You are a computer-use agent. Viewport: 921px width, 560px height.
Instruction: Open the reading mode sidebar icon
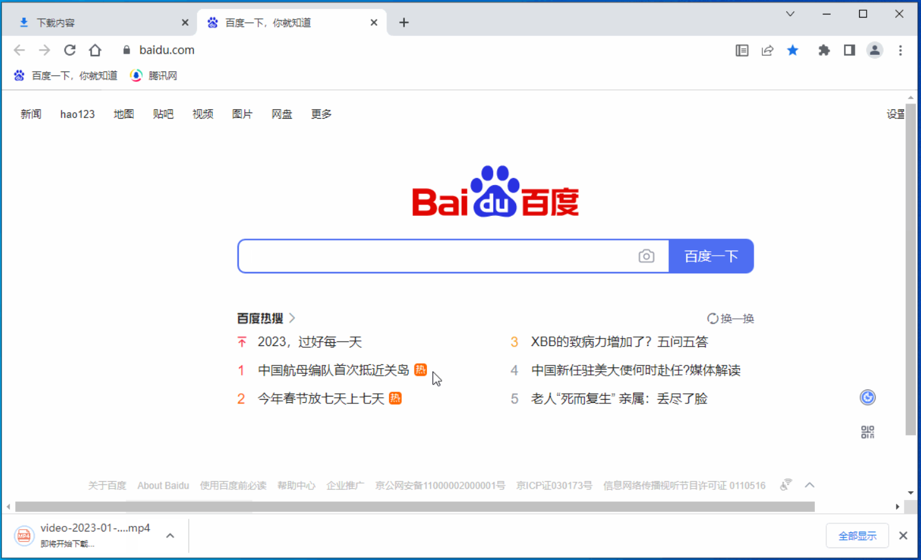742,51
